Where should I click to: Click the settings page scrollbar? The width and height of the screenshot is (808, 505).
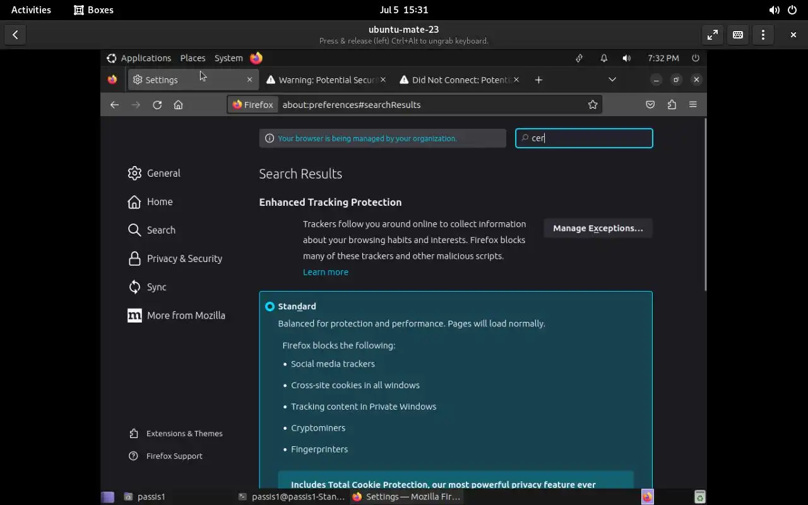pos(705,205)
